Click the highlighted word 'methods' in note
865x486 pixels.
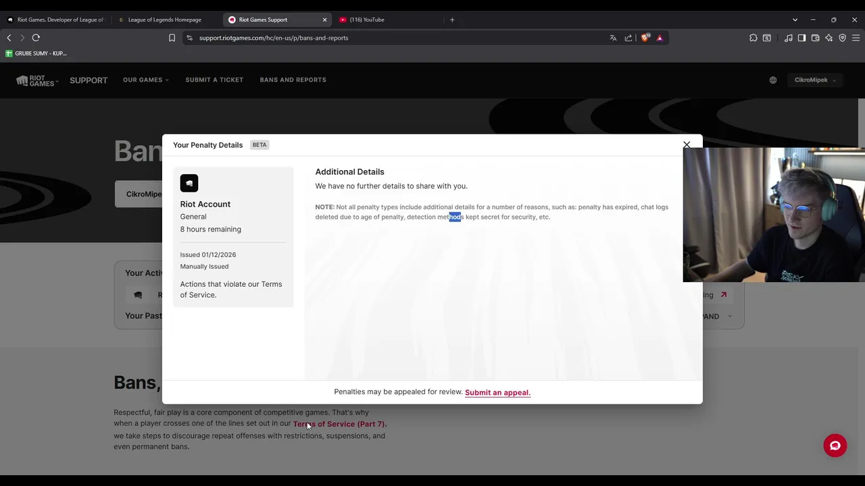click(451, 217)
